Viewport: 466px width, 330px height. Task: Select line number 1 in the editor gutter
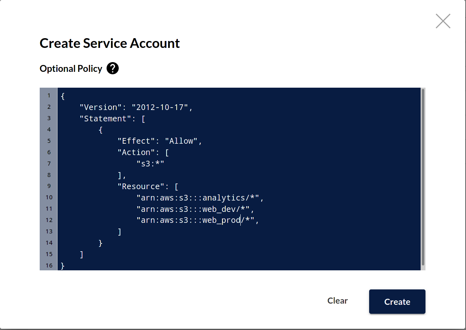48,95
